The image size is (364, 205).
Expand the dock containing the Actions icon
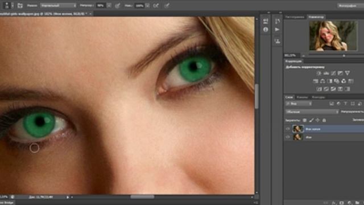tap(280, 13)
